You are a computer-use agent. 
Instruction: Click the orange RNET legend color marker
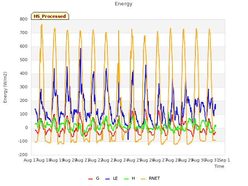pyautogui.click(x=143, y=179)
